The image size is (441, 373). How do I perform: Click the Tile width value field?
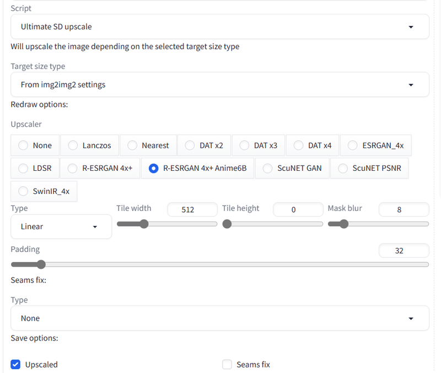coord(192,209)
